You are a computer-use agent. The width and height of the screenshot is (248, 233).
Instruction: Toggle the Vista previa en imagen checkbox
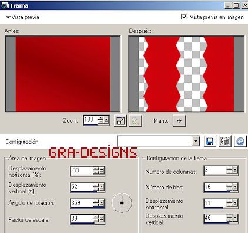pos(184,17)
